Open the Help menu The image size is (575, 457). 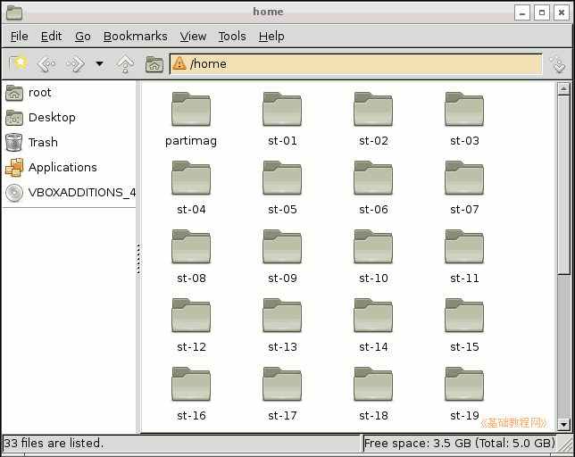pyautogui.click(x=271, y=37)
